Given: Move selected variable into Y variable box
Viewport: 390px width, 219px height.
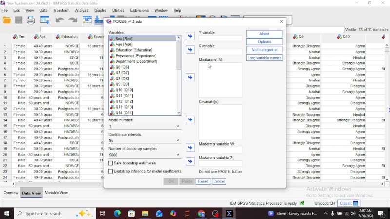Looking at the screenshot, I should pos(190,36).
